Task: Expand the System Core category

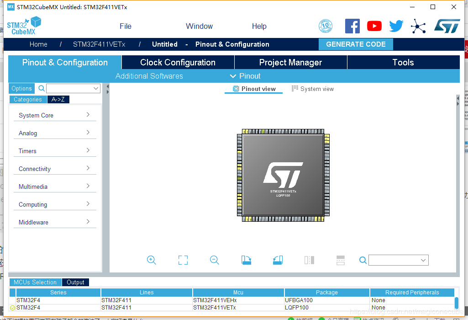Action: point(55,115)
